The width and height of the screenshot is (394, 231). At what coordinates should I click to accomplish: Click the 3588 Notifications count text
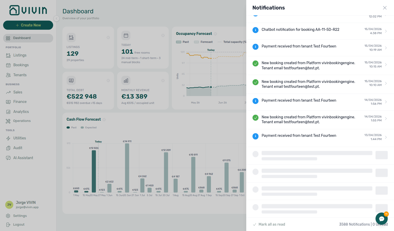[354, 224]
